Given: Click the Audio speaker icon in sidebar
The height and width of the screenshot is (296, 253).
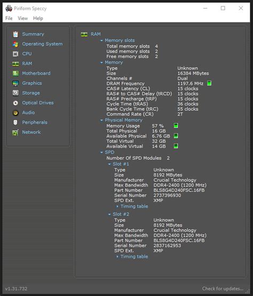Looking at the screenshot, I should (x=15, y=113).
